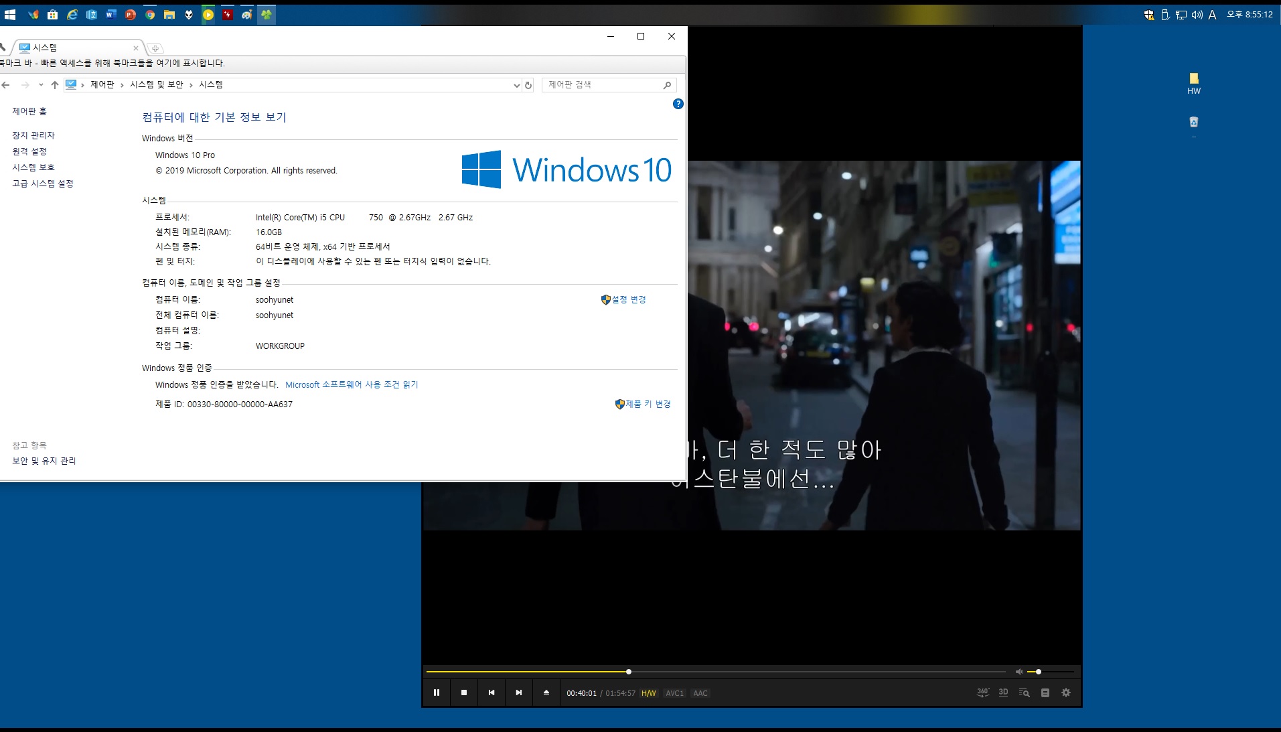Read Microsoft 소프트웨어 사용 조건 읽기
1281x732 pixels.
pos(352,384)
